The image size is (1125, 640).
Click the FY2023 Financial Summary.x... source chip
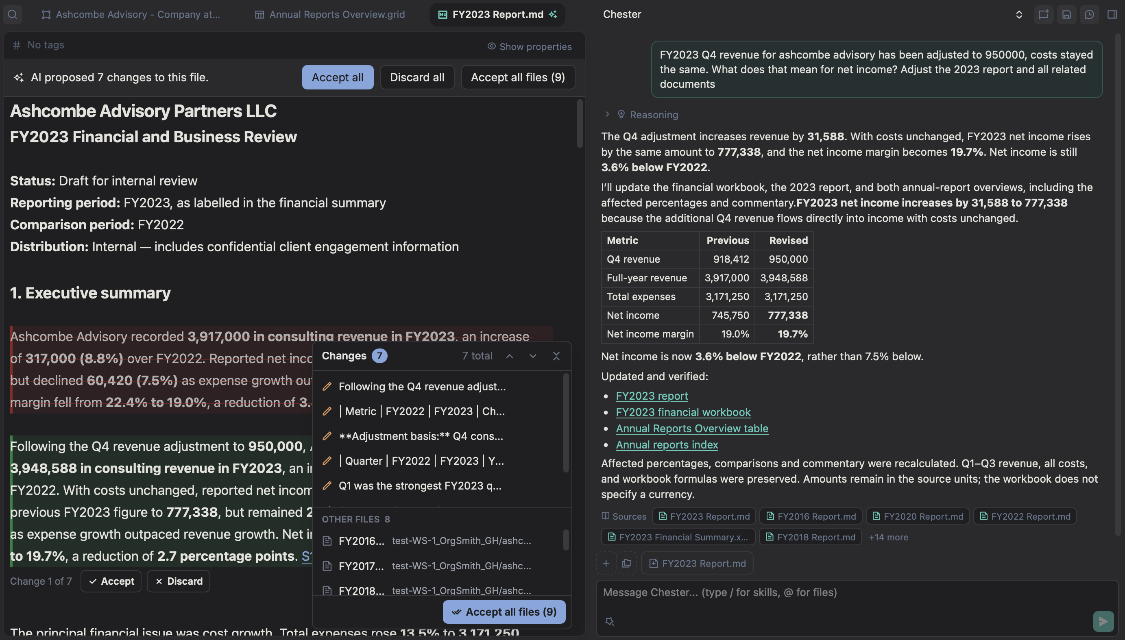point(678,537)
